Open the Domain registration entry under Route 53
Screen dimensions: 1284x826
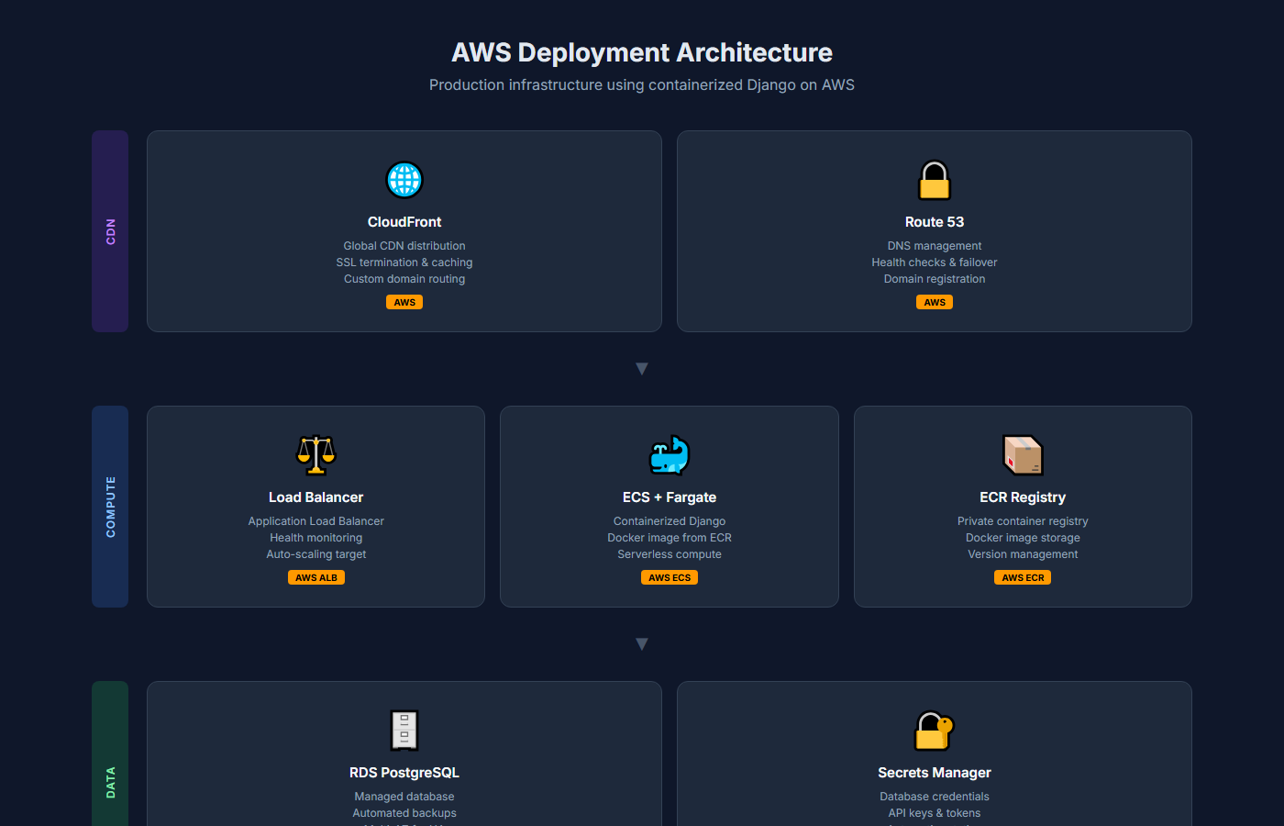(935, 278)
